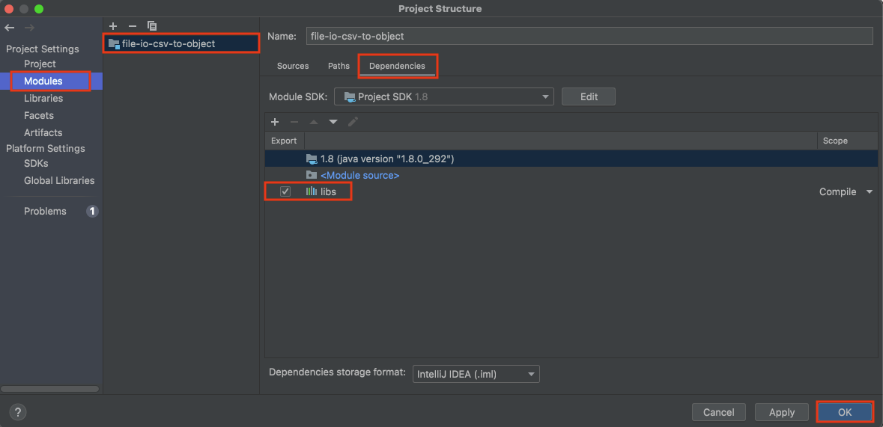The image size is (883, 427).
Task: Select the 1.8 java version dependency row
Action: point(571,159)
